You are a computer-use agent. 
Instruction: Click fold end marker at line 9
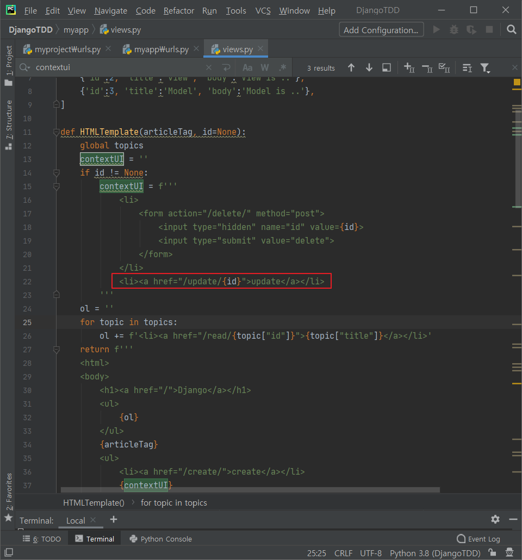[x=56, y=104]
